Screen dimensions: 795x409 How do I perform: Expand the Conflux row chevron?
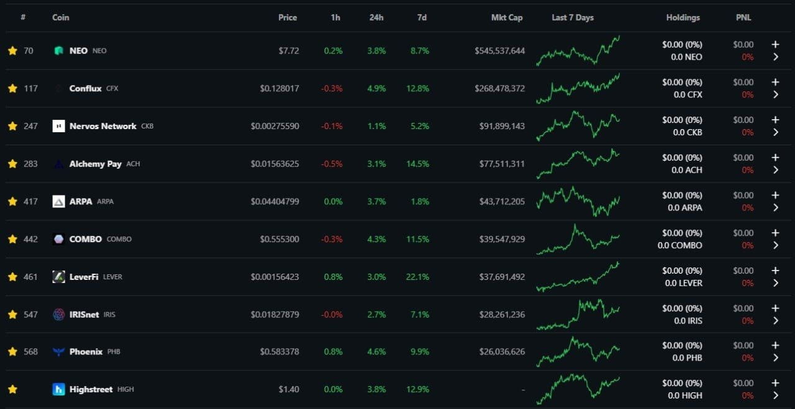point(776,95)
